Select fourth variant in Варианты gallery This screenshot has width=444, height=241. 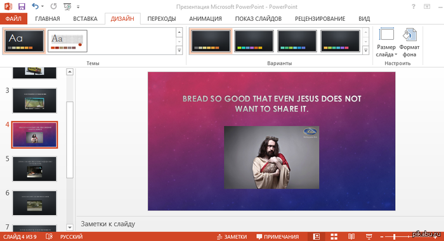pyautogui.click(x=340, y=41)
